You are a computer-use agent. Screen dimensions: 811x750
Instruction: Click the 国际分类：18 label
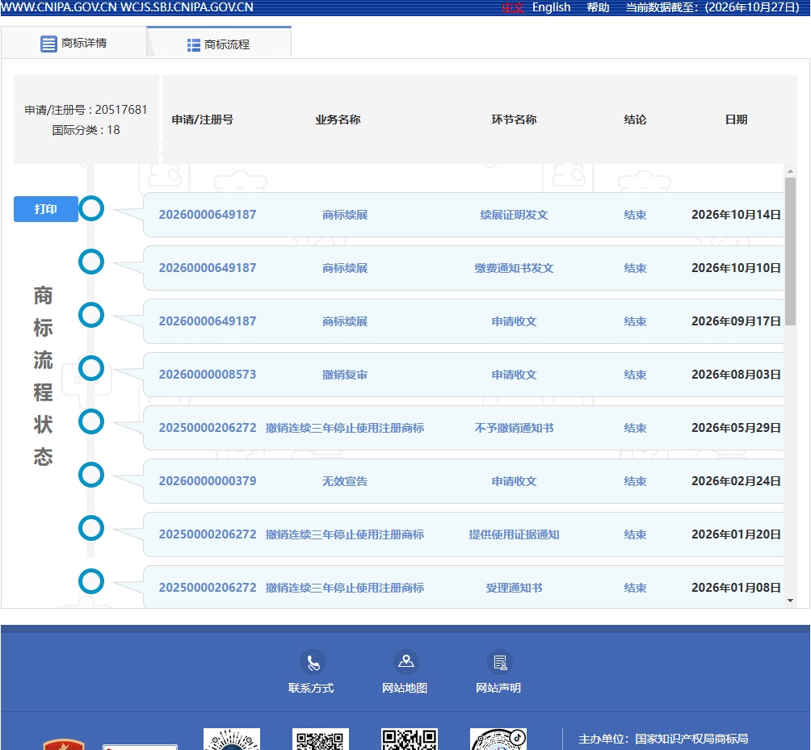(86, 130)
